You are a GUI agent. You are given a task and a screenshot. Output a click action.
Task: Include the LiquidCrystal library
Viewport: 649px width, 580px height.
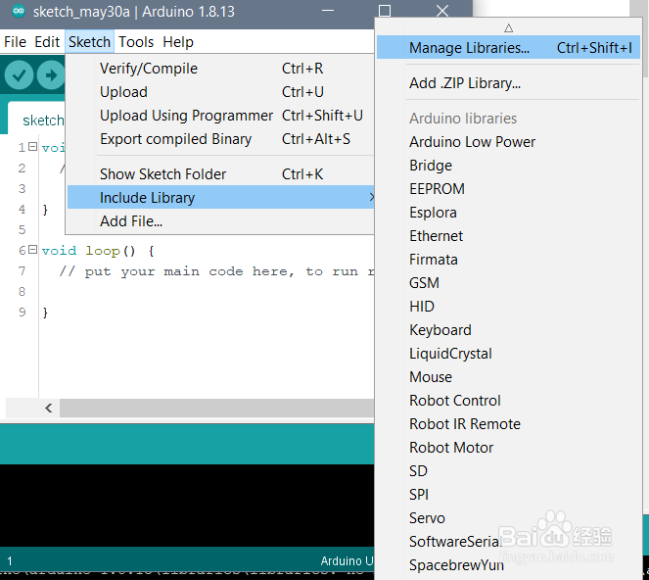508,354
